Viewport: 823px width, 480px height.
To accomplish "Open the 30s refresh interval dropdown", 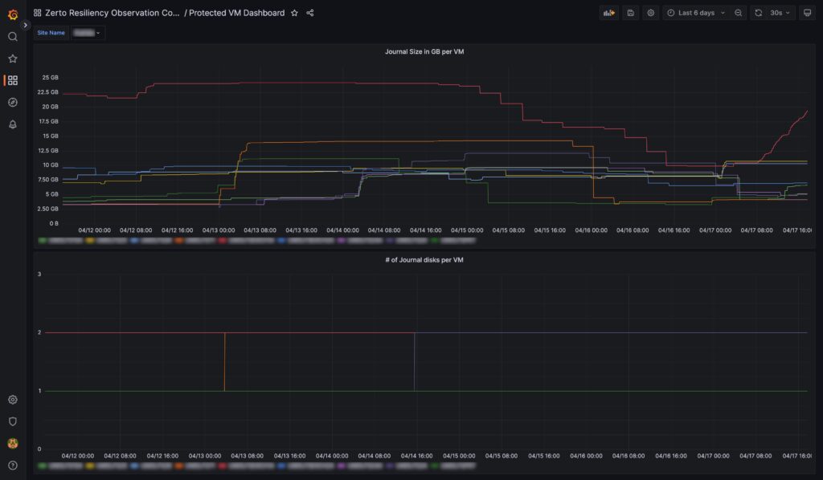I will coord(780,13).
